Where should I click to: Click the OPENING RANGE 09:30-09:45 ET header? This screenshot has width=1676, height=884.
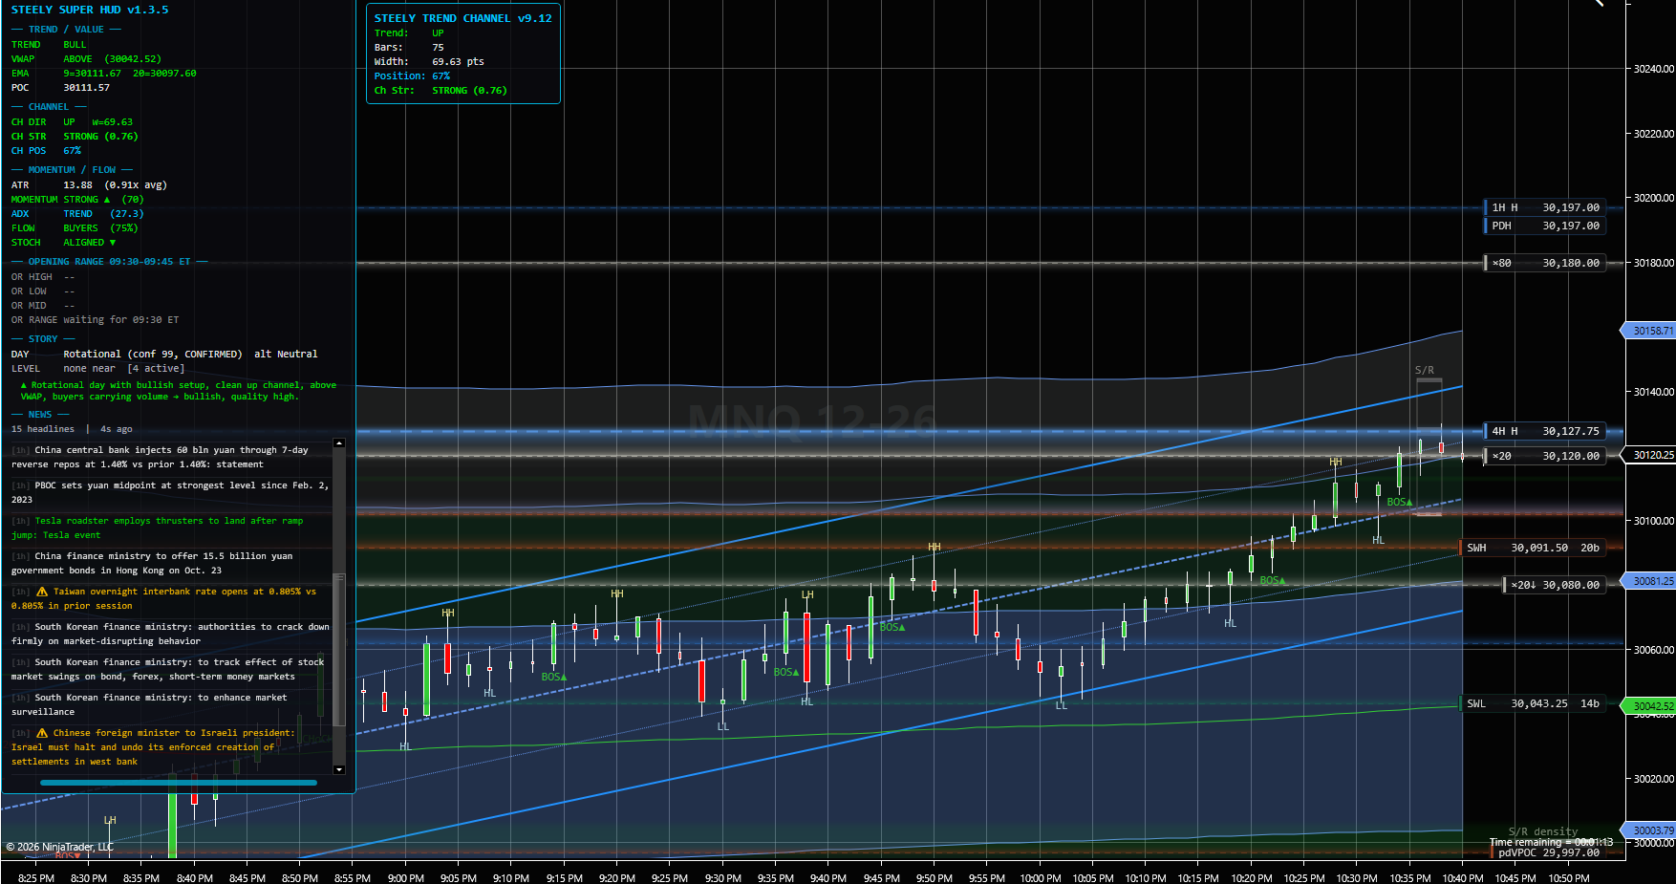pyautogui.click(x=109, y=262)
